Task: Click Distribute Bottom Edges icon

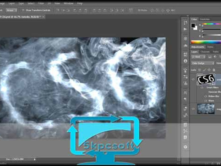Action: tap(105, 10)
